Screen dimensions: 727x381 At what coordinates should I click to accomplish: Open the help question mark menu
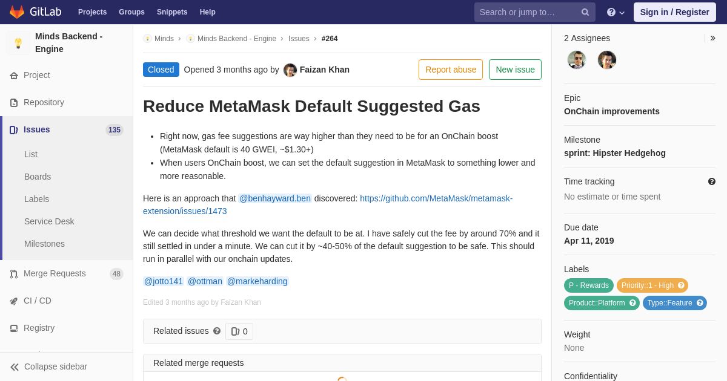[x=616, y=12]
